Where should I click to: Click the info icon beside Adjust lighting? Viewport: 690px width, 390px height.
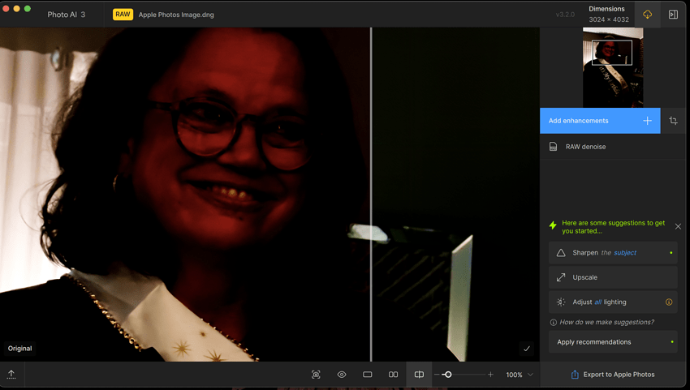(x=669, y=302)
